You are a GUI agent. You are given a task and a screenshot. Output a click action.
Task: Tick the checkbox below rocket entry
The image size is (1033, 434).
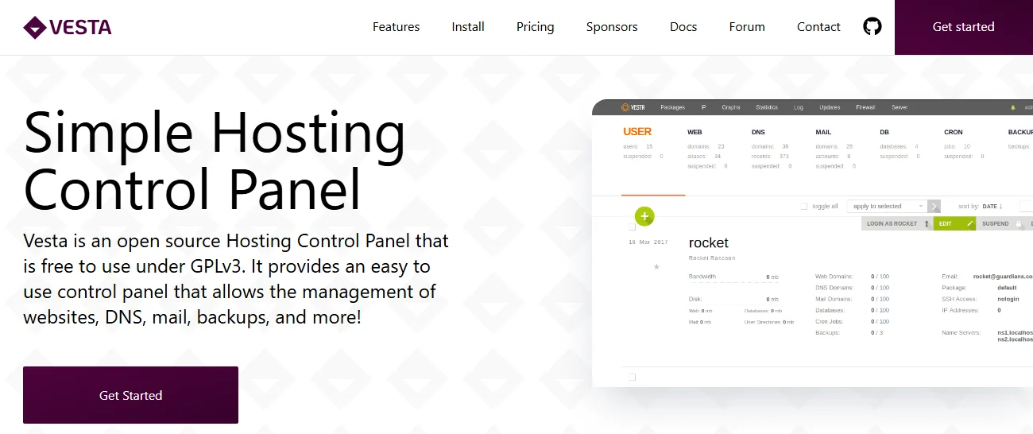(633, 377)
